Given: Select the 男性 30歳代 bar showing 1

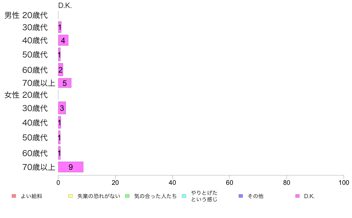Looking at the screenshot, I should click(60, 27).
